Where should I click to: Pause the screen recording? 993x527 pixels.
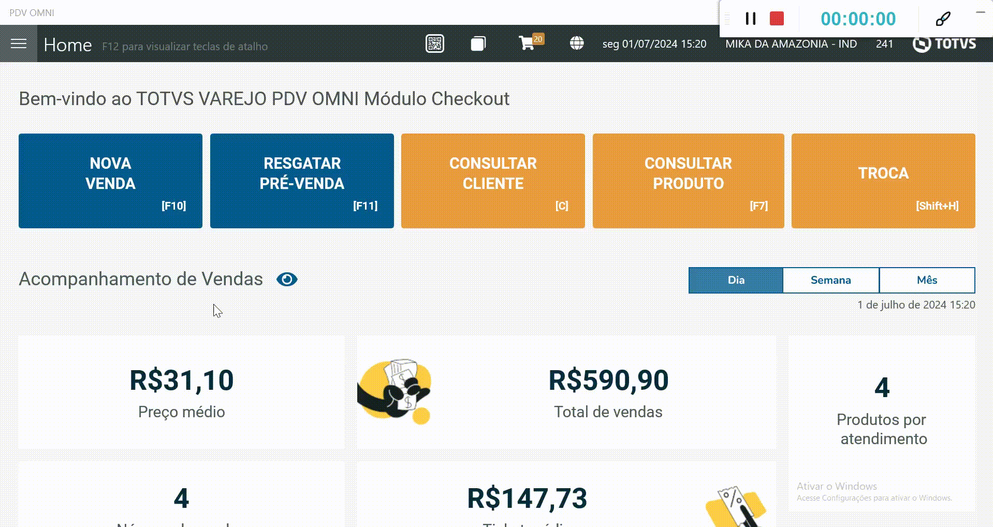[x=750, y=19]
